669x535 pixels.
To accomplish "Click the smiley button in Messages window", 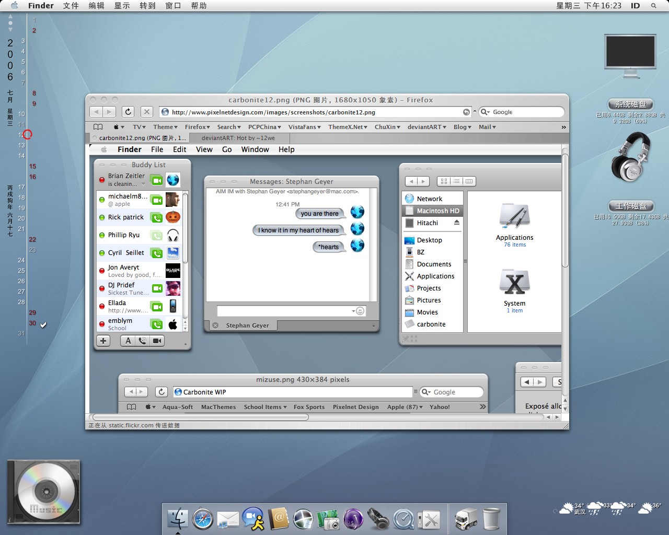I will tap(360, 311).
